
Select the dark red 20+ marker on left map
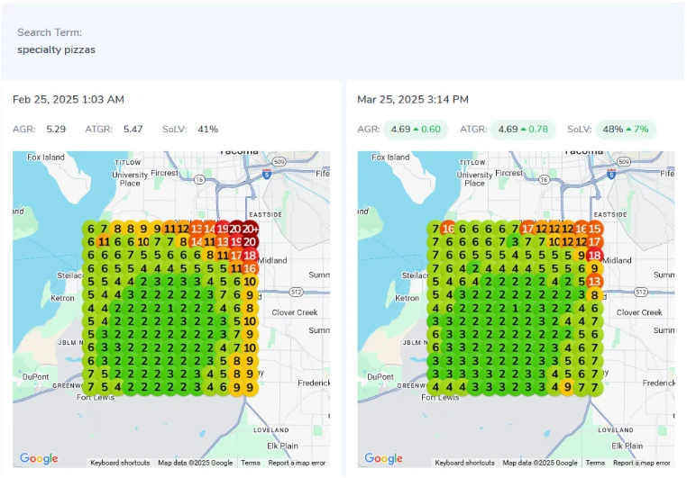click(x=250, y=229)
